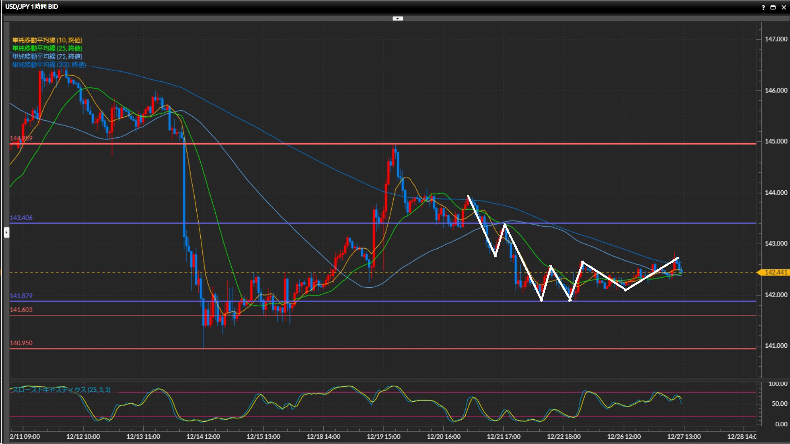790x444 pixels.
Task: Click the 12/14 12:00 time axis label
Action: coord(203,437)
